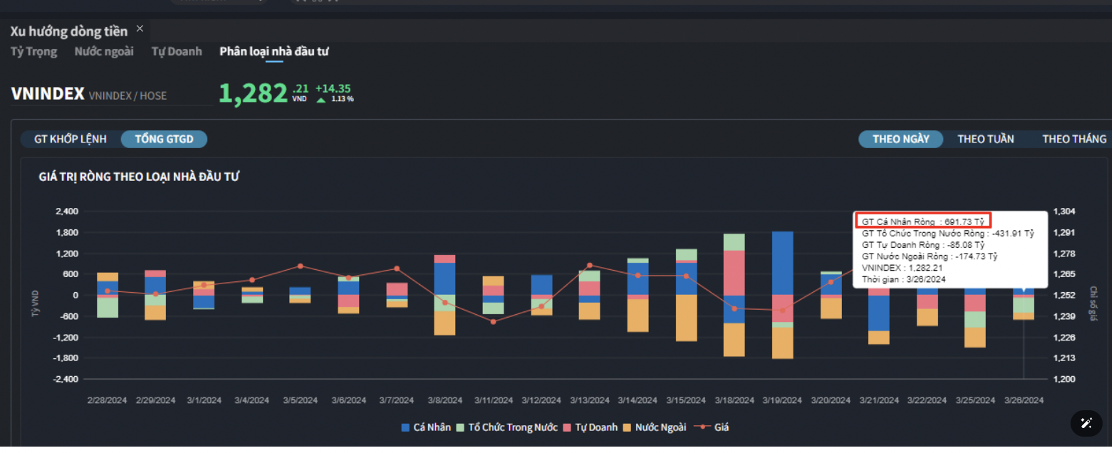Click the VNINDEX symbol input field
Viewport: 1114px width, 453px height.
pos(111,95)
